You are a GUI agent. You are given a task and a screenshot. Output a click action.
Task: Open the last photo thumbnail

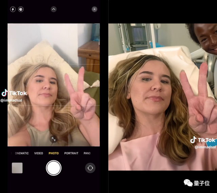tap(17, 168)
